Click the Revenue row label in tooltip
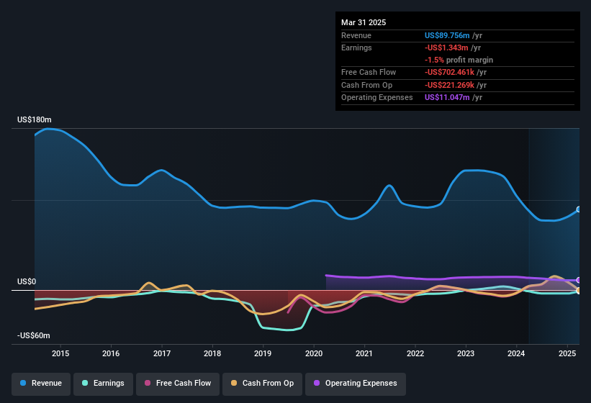 tap(356, 35)
